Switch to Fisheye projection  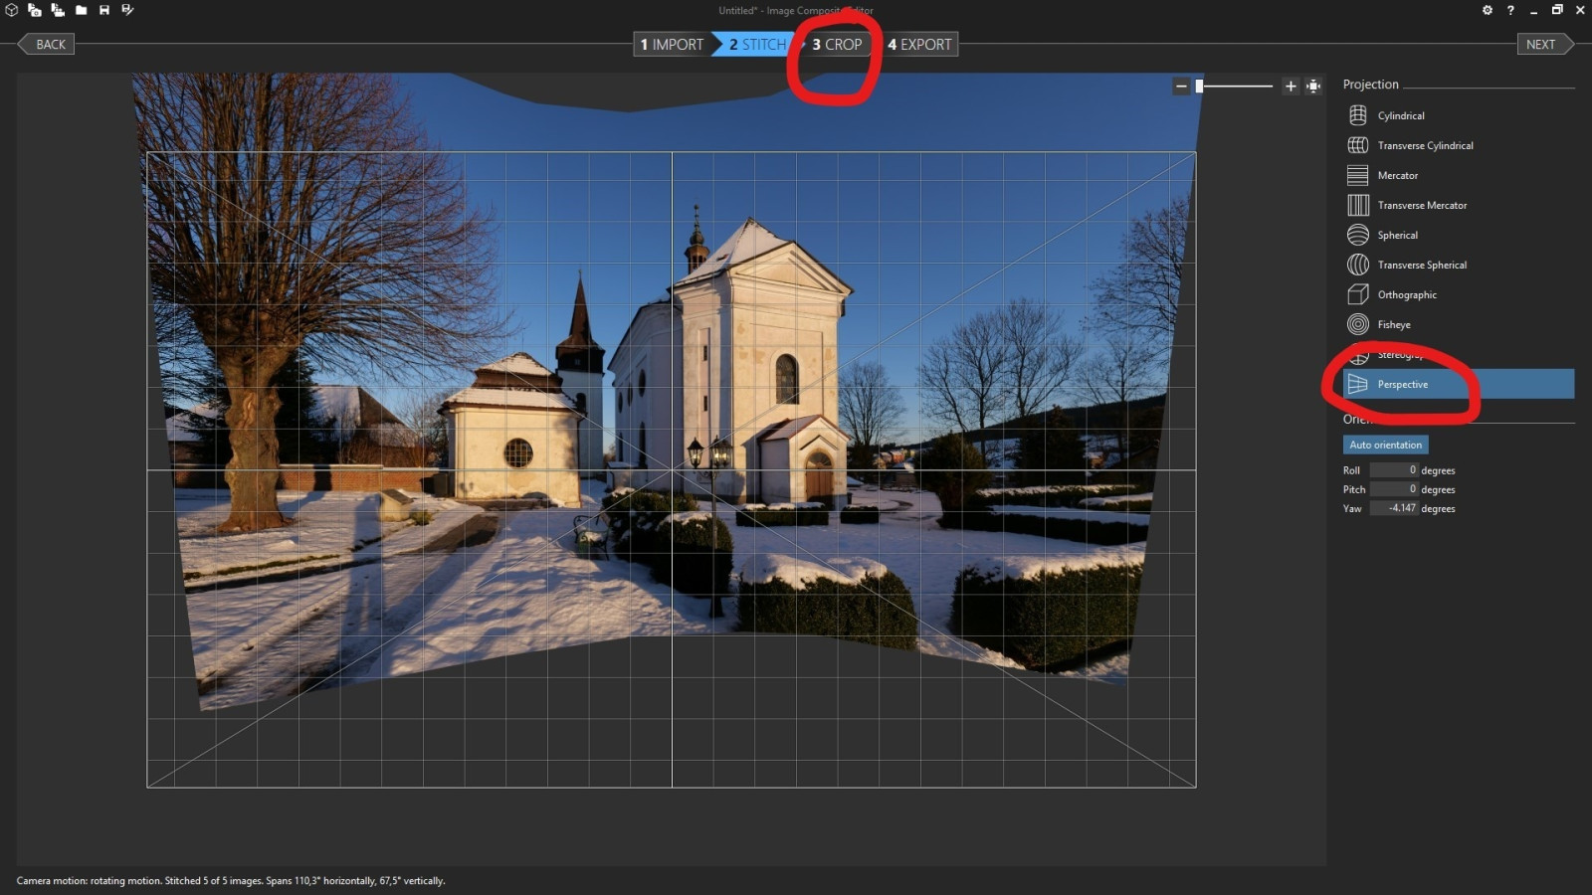1393,324
